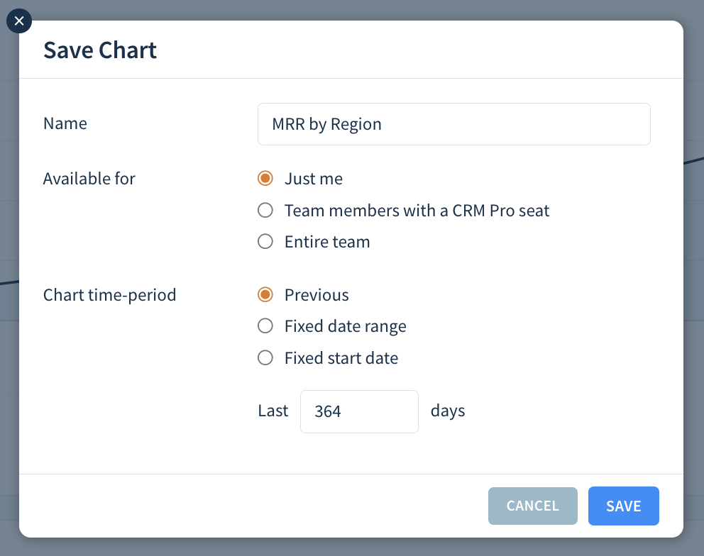Make chart available to Entire team
The image size is (704, 556).
coord(265,241)
